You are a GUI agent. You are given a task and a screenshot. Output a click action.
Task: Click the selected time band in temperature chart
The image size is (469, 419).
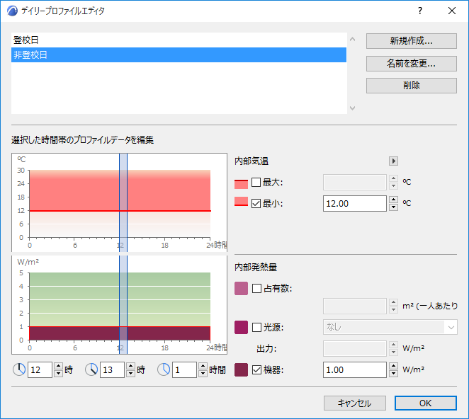123,202
